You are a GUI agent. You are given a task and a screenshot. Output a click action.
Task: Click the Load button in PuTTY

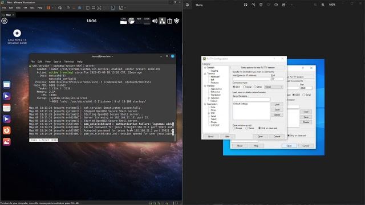coord(277,105)
